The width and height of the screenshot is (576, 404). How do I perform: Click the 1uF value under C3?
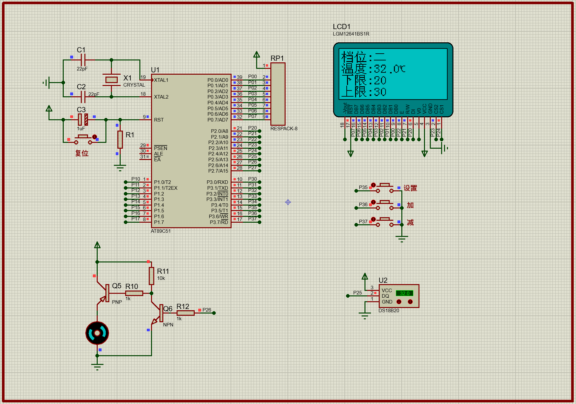pyautogui.click(x=81, y=128)
